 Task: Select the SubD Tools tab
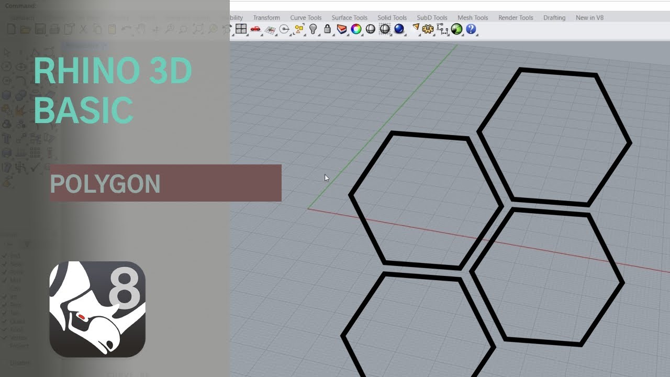click(x=432, y=18)
